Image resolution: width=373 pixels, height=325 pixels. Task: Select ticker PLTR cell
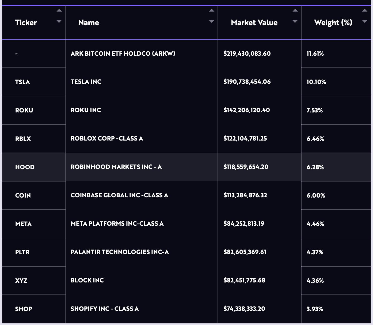(34, 252)
